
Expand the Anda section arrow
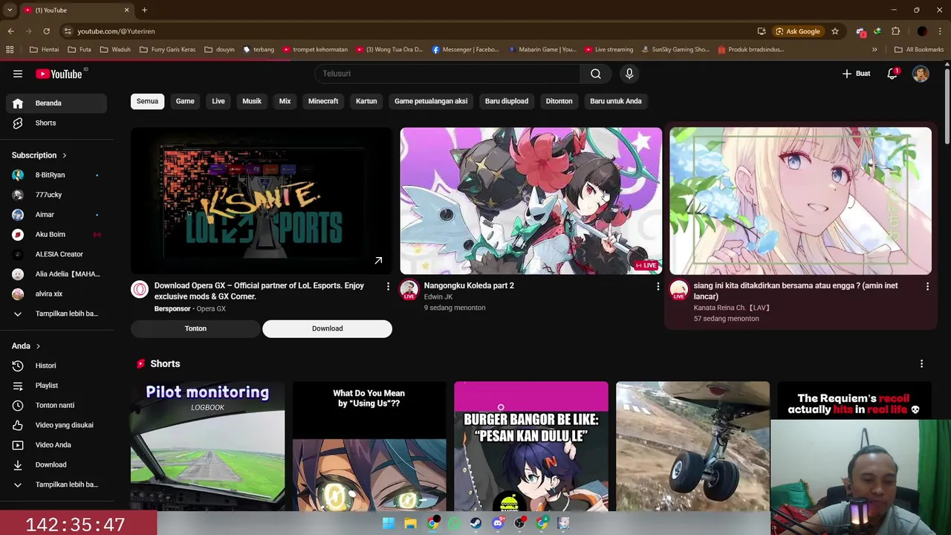(x=38, y=346)
